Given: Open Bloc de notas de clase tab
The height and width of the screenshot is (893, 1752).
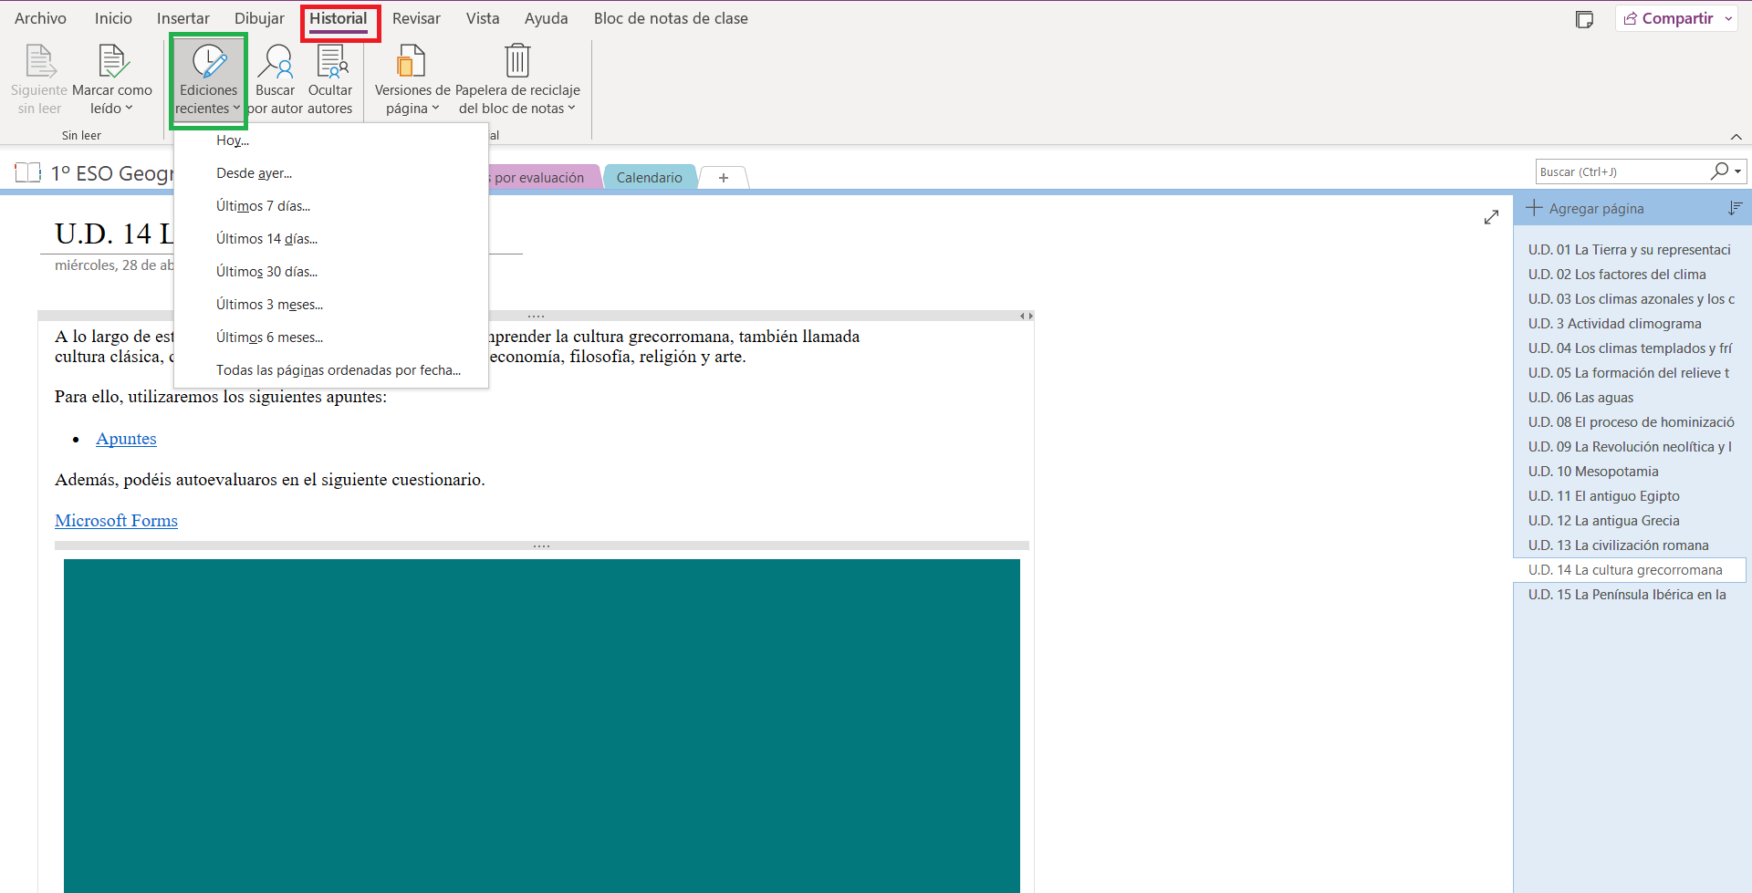Looking at the screenshot, I should point(671,18).
